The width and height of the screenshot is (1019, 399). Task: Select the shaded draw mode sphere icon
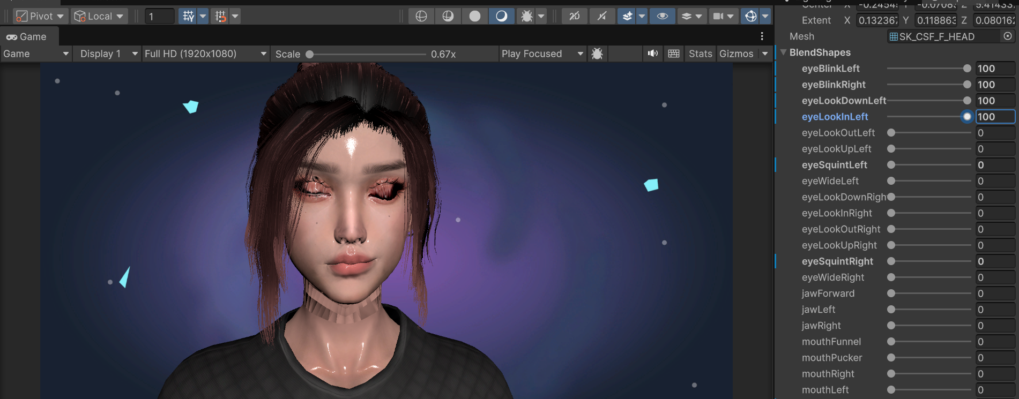[475, 16]
